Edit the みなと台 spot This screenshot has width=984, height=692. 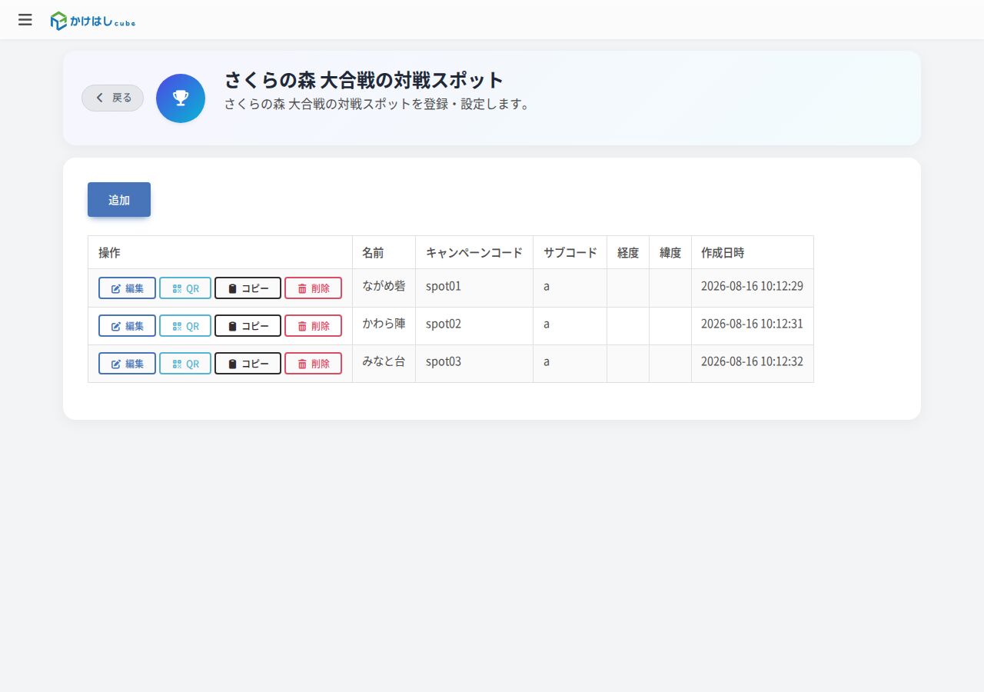127,364
